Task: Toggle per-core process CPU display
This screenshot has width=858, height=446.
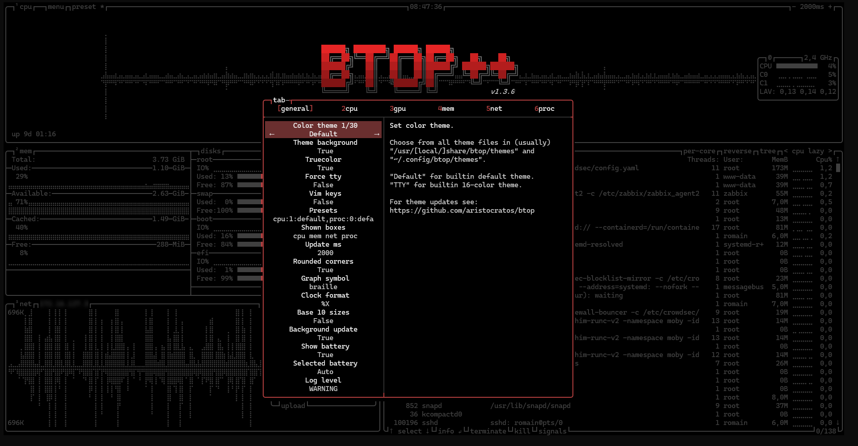Action: [699, 151]
